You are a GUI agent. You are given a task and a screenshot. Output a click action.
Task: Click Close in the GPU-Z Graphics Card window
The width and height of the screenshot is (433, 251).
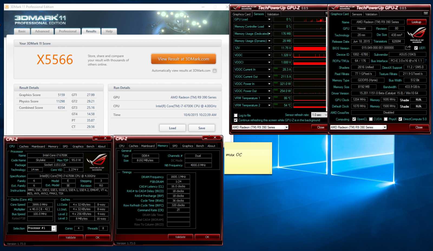click(x=419, y=127)
